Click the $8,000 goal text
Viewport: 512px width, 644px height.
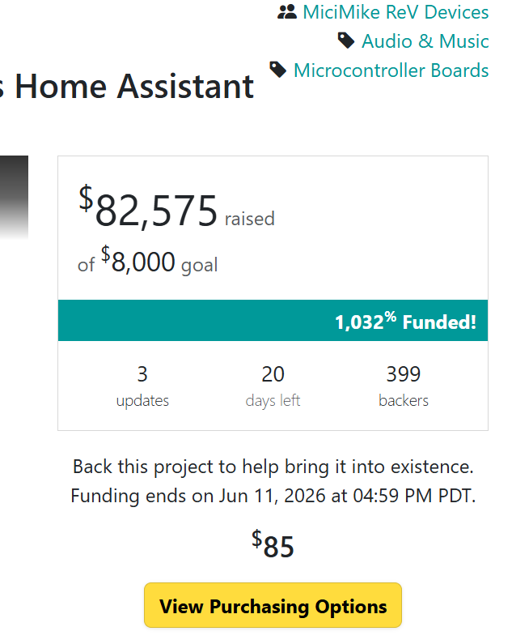click(x=148, y=260)
